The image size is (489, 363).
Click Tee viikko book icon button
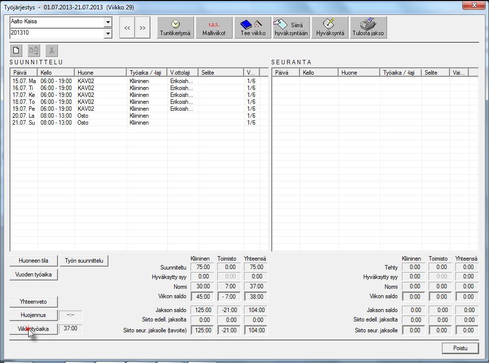click(x=252, y=28)
